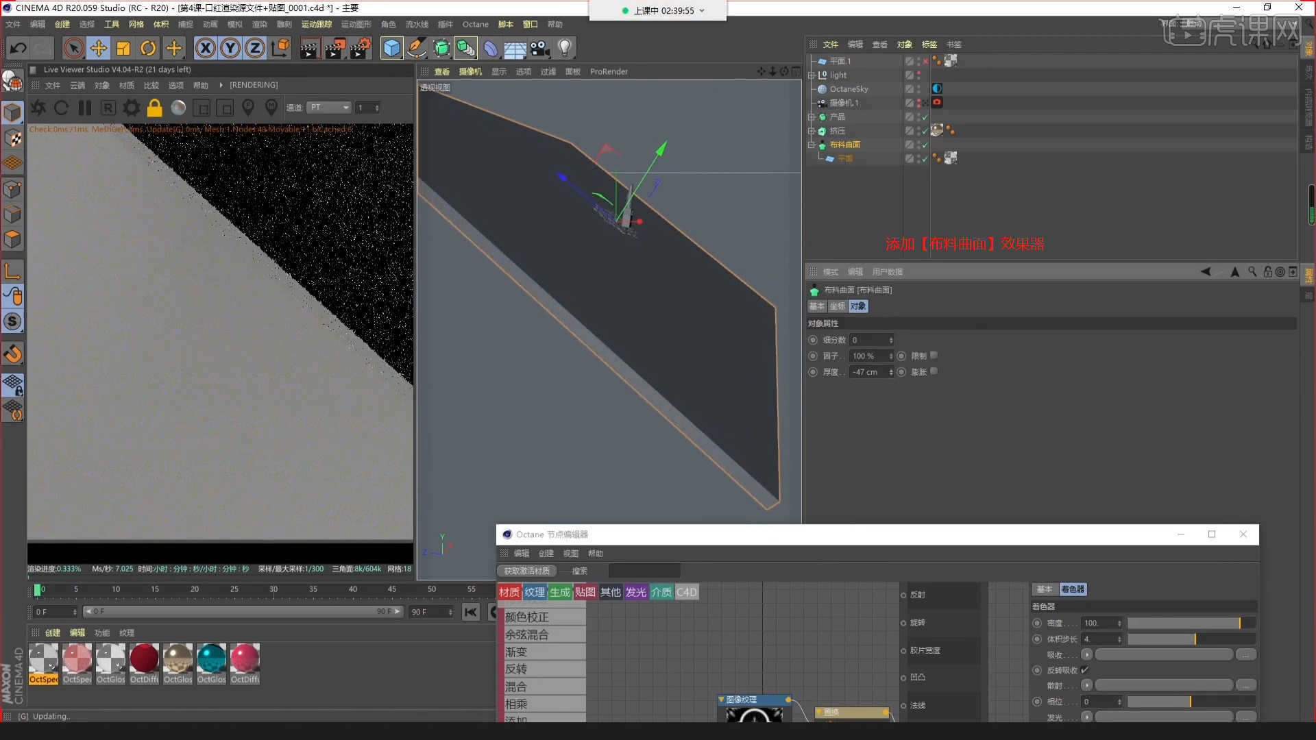Click the Subdivision Surface generator icon
This screenshot has height=740, width=1316.
pyautogui.click(x=441, y=48)
